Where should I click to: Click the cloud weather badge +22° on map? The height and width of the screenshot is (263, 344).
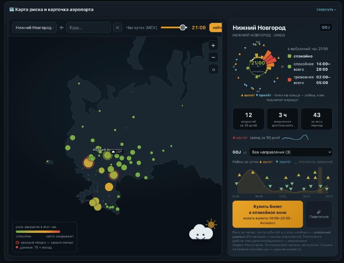click(117, 152)
